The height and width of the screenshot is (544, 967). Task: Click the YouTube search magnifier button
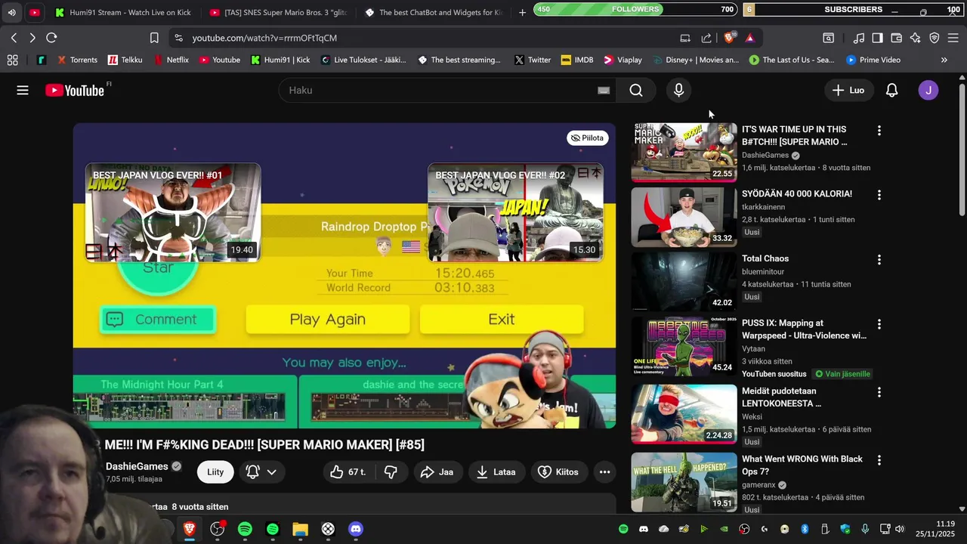click(x=636, y=90)
